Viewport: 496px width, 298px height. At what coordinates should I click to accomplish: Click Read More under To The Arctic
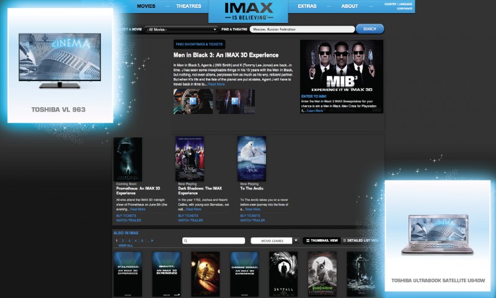[253, 209]
